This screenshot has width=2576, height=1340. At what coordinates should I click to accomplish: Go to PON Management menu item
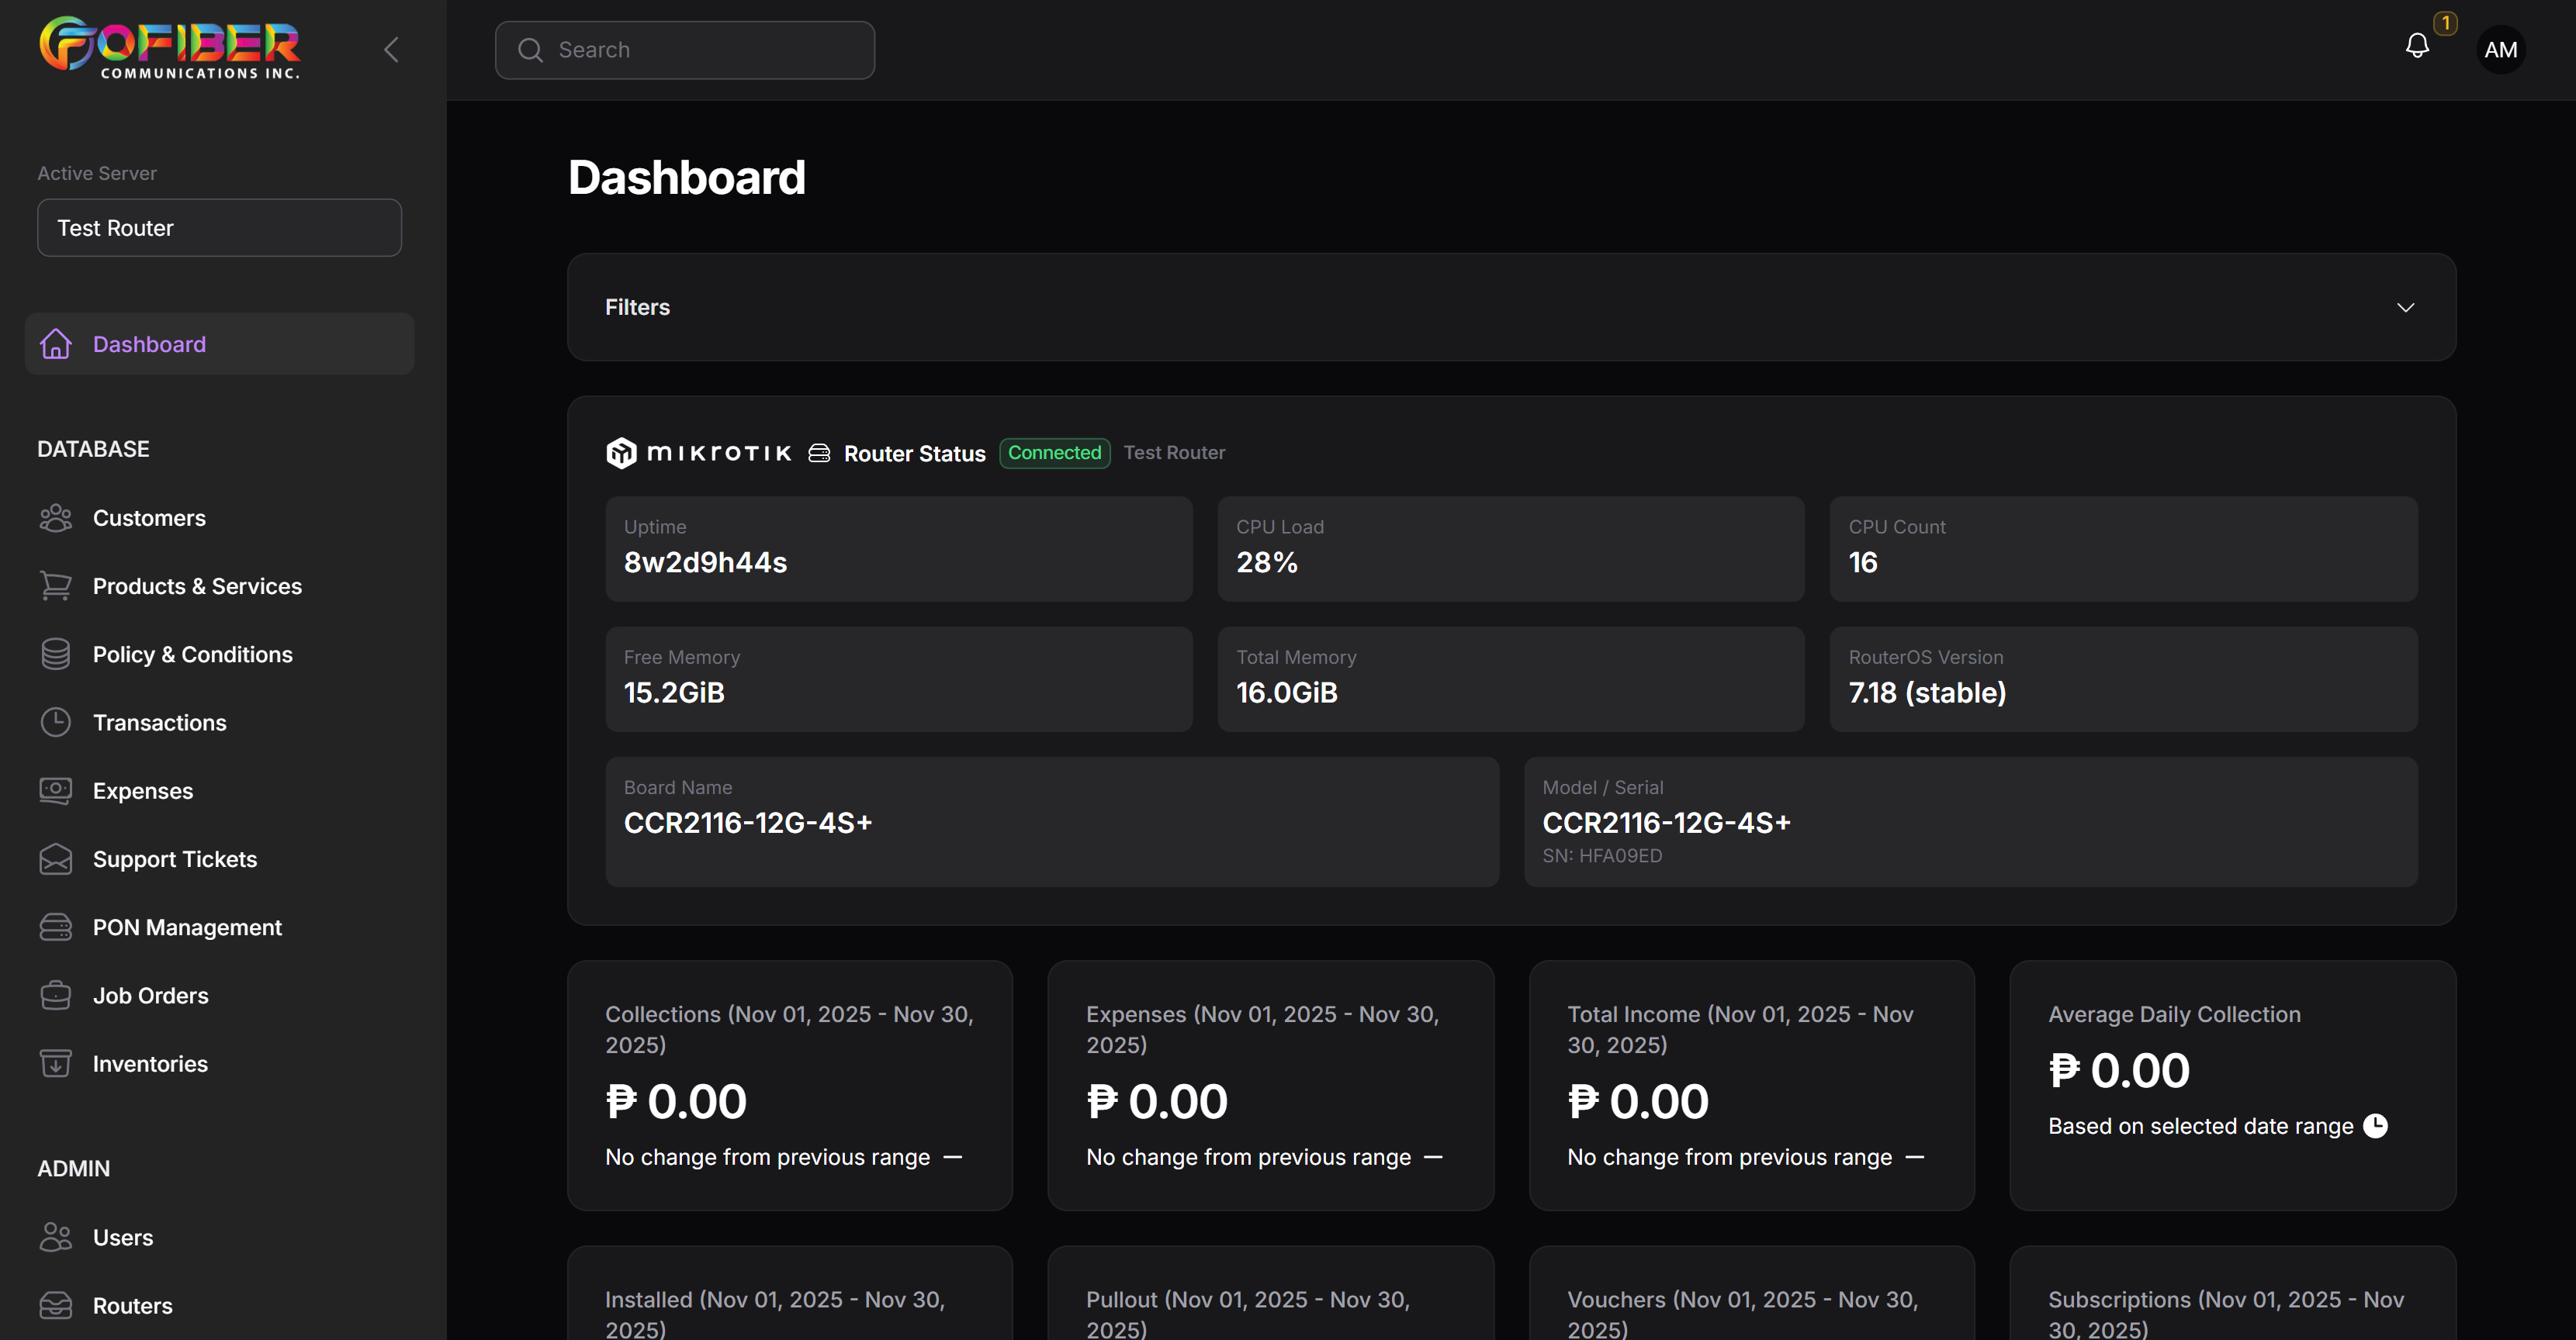point(187,927)
